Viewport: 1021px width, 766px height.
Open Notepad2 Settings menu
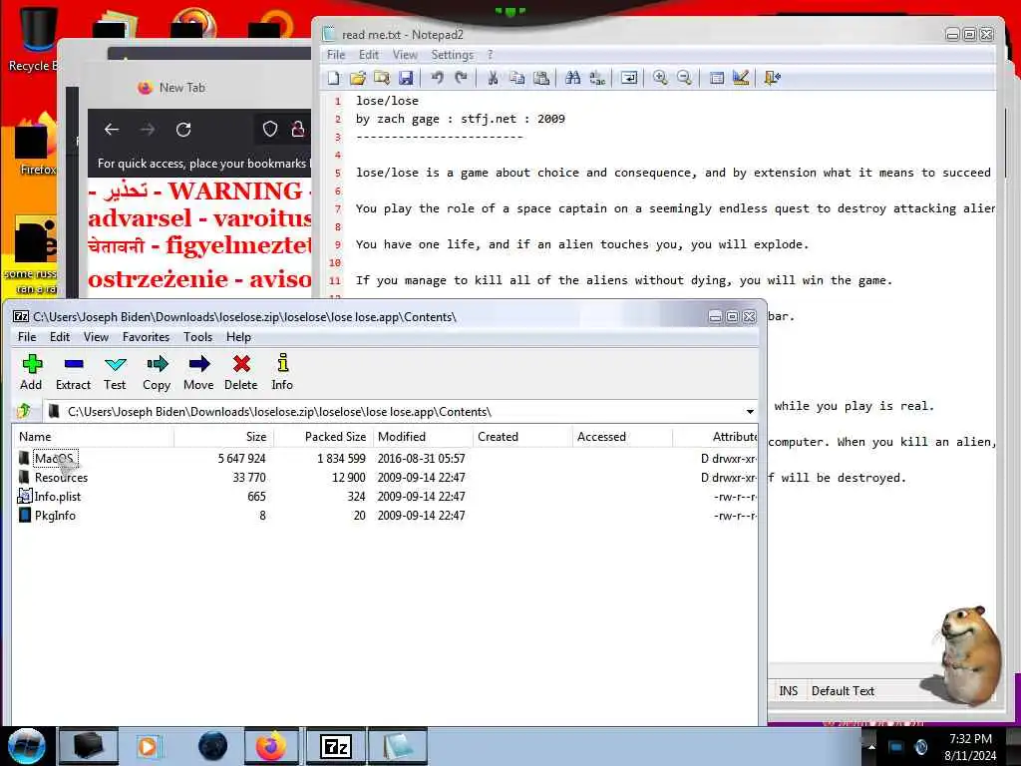(452, 55)
